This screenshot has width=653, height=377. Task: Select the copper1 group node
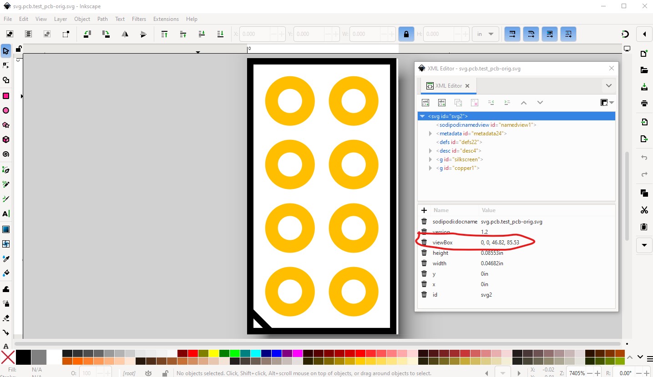pos(458,168)
